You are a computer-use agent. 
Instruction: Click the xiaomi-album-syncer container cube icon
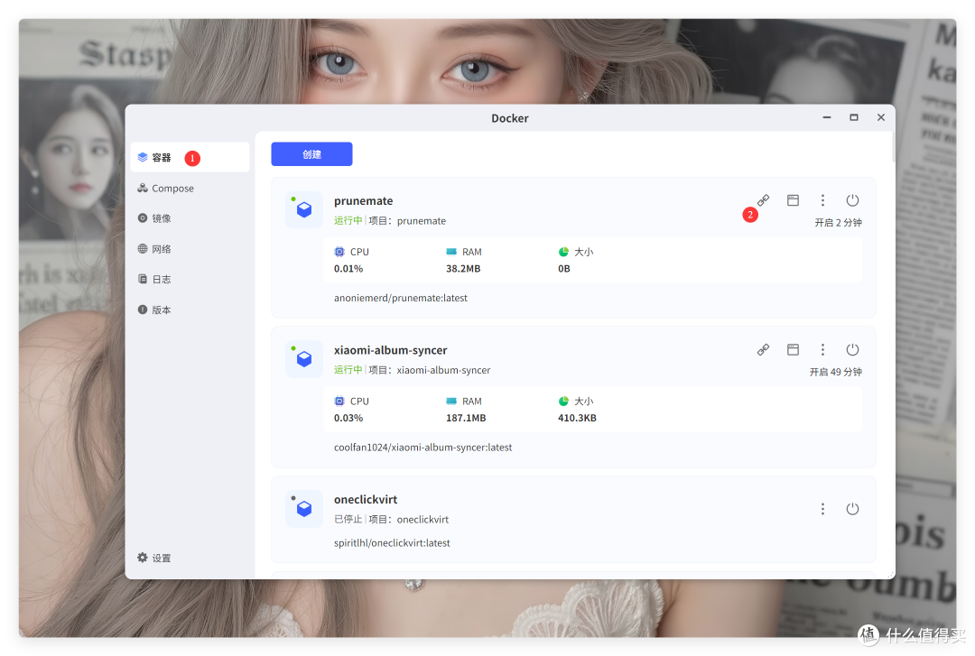click(x=304, y=359)
